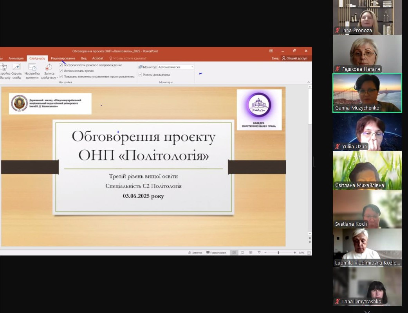
Task: Click the panel divider handle beside shared screen
Action: pos(314,162)
